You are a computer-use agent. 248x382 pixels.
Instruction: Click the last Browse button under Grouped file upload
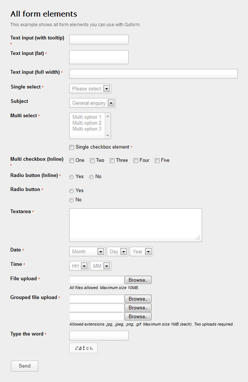138,316
